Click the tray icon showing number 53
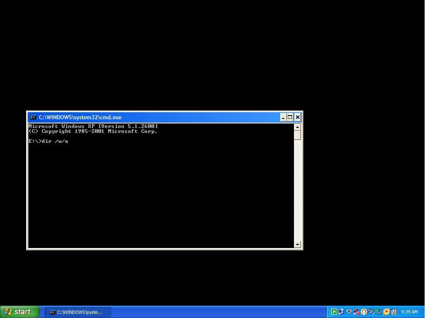 point(393,312)
